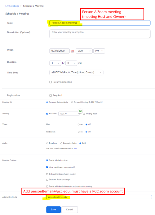Click the info icon after Mute participants upon entry

[x=74, y=167]
